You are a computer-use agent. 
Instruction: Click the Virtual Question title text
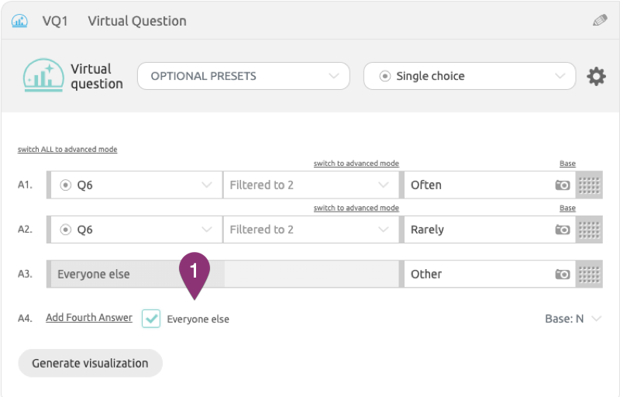tap(137, 21)
